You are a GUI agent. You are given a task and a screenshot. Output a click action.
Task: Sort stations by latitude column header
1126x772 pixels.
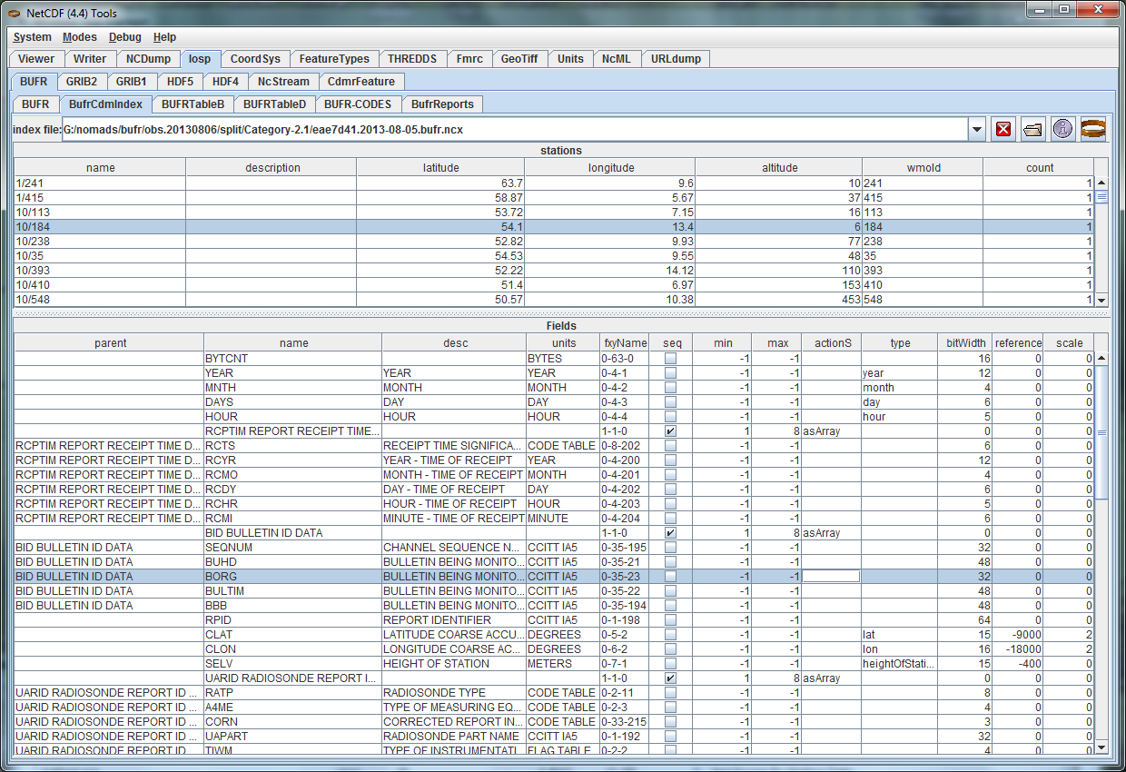441,167
